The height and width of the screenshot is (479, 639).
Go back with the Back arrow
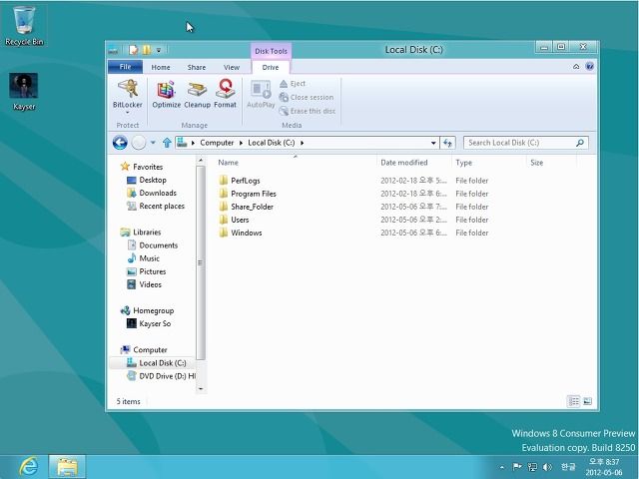coord(120,143)
